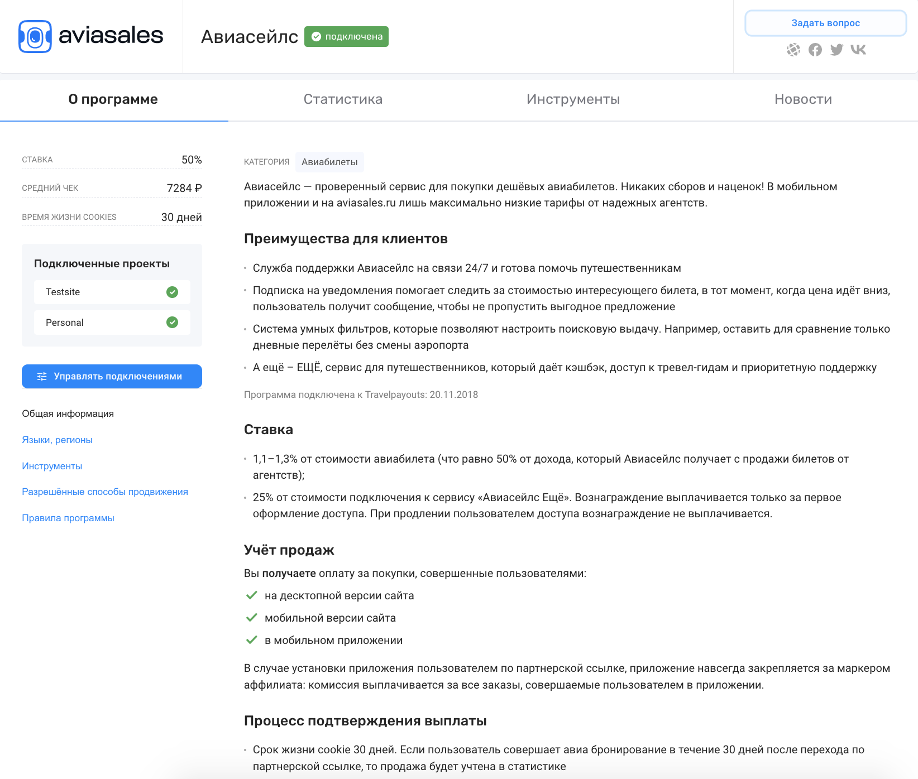Click the ВРЕМЯ ЖИЗНИ COOKIES label
This screenshot has height=779, width=918.
pos(69,217)
